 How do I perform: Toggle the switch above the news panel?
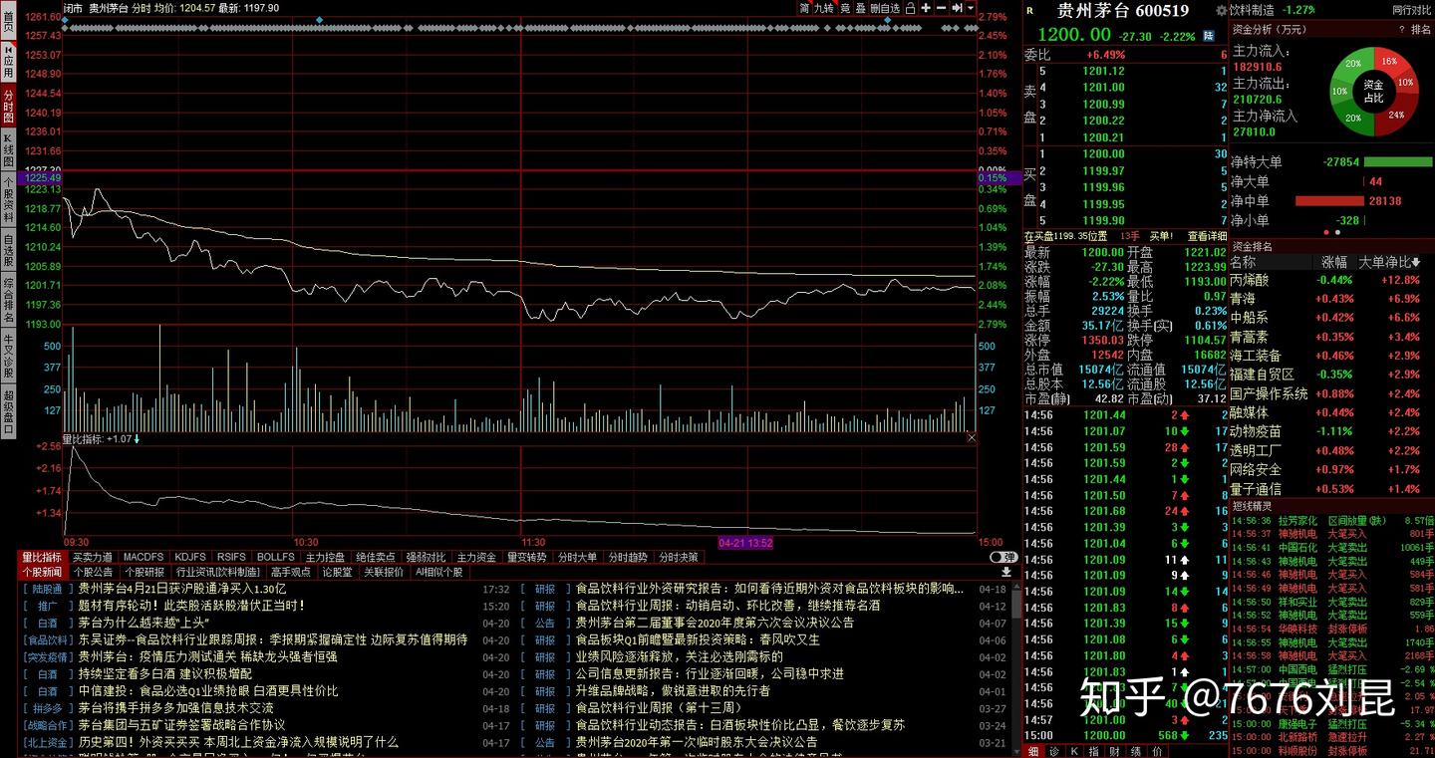click(x=1004, y=557)
